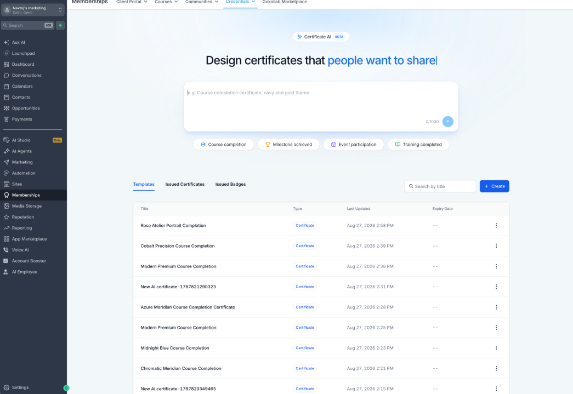The image size is (573, 394).
Task: Expand the Credentials dropdown menu
Action: pyautogui.click(x=240, y=2)
